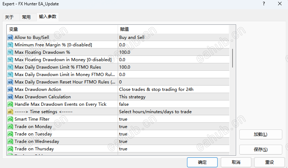The image size is (288, 168).
Task: Click icon beside Max Daily Drawdown Limit %
Action: pyautogui.click(x=10, y=67)
